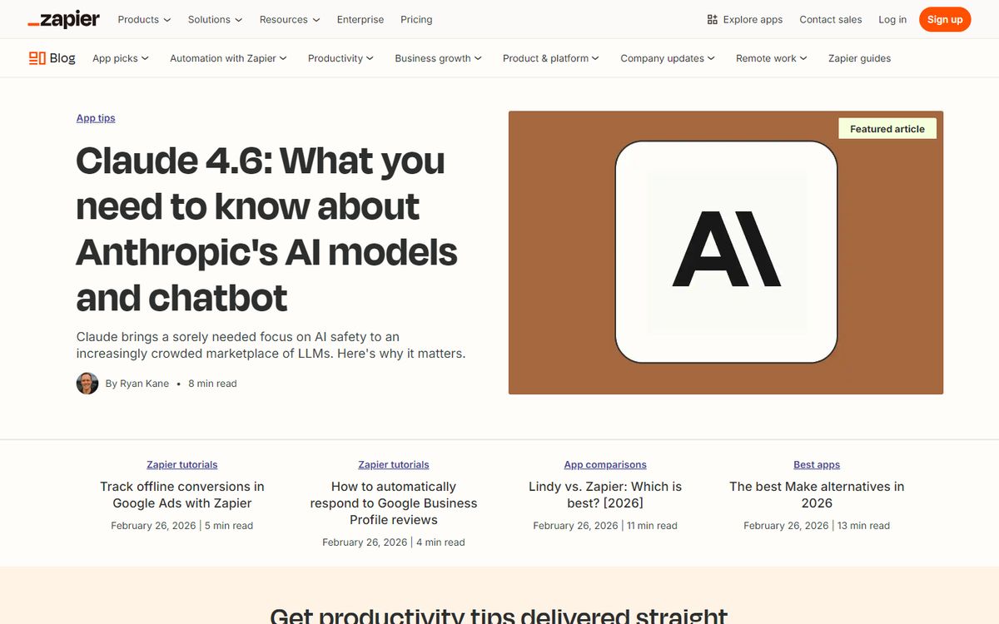The width and height of the screenshot is (999, 624).
Task: Click the Zapier Blog logo icon
Action: point(37,58)
